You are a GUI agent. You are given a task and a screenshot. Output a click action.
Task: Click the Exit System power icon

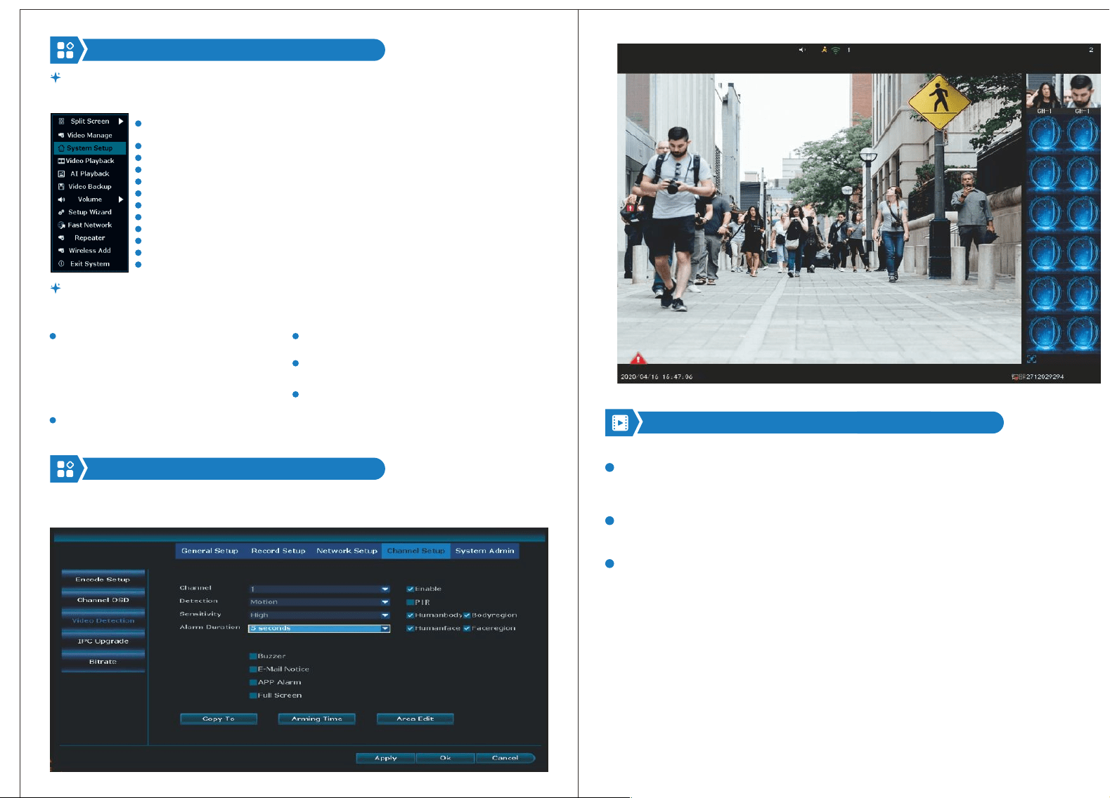pos(61,264)
